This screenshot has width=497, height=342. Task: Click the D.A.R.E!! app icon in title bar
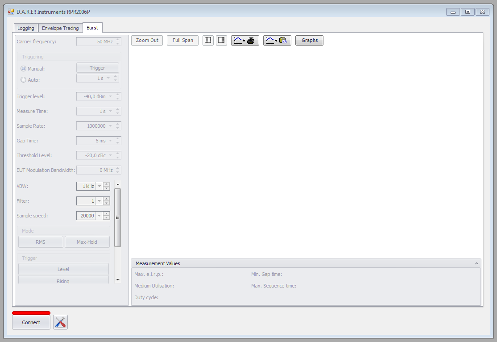[11, 12]
